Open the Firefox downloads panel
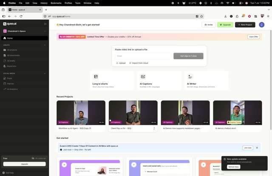This screenshot has height=176, width=272. tap(225, 16)
